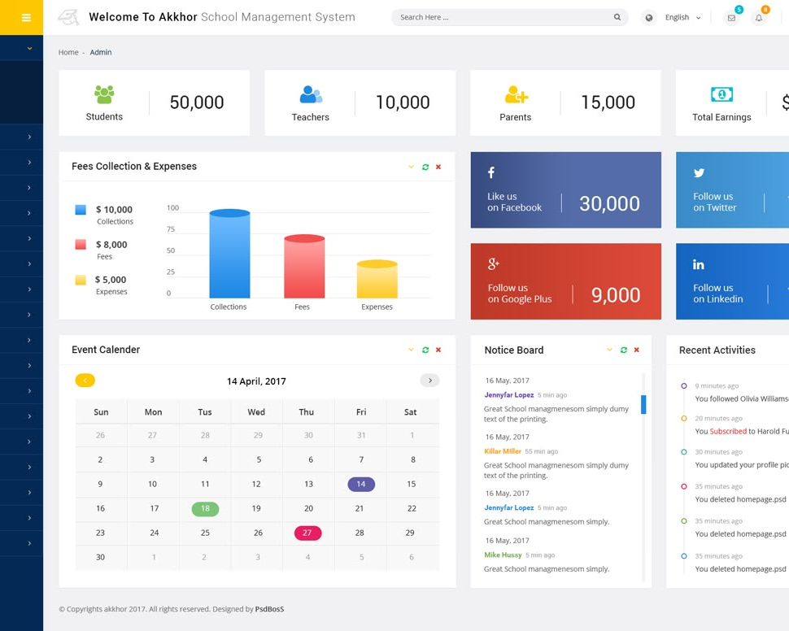Refresh the Fees Collection & Expenses panel
The width and height of the screenshot is (789, 631).
[425, 167]
